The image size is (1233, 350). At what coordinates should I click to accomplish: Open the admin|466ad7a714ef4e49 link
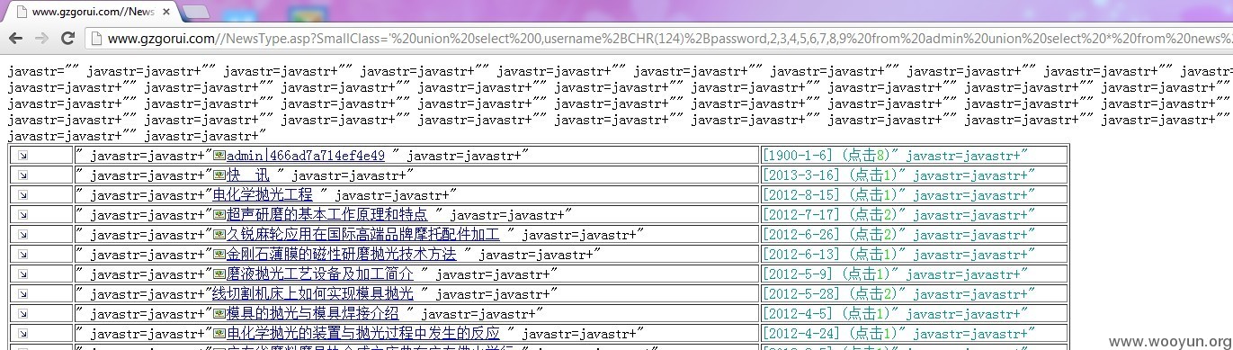point(306,156)
